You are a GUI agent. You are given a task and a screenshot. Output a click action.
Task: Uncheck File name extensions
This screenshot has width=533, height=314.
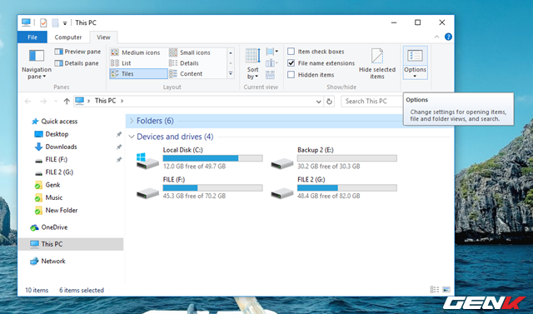pyautogui.click(x=291, y=62)
